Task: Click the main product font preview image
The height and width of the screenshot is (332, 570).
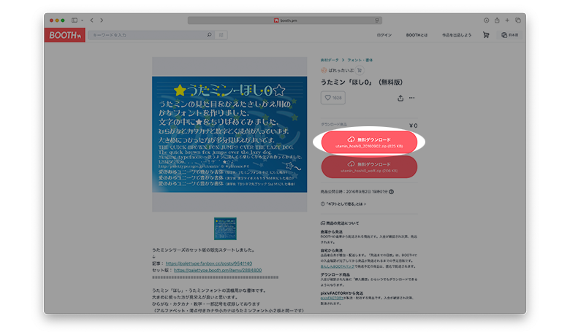Action: click(229, 134)
